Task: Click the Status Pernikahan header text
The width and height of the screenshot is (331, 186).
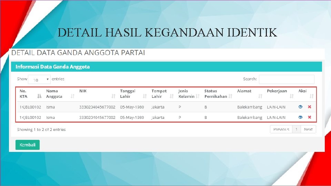Action: click(215, 94)
